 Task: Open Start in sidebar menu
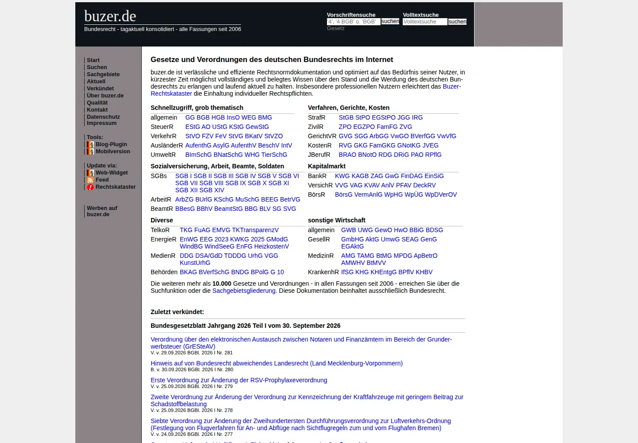pos(93,60)
